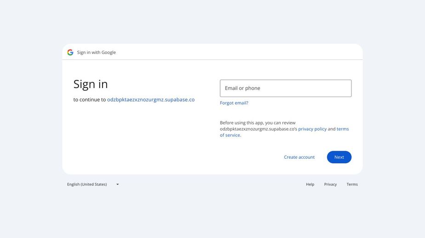This screenshot has height=238, width=425.
Task: Open Terms in the footer
Action: click(352, 184)
